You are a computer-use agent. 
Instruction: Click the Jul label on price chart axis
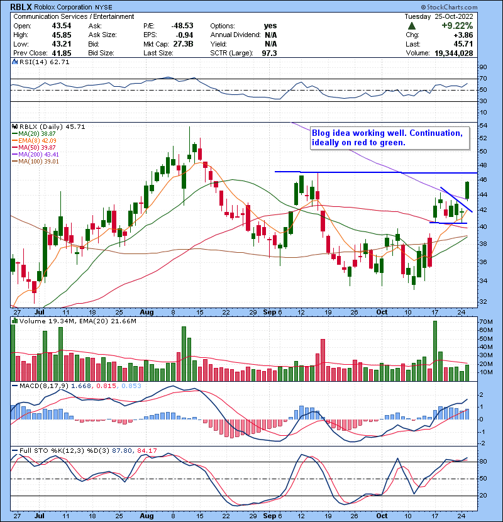coord(39,313)
